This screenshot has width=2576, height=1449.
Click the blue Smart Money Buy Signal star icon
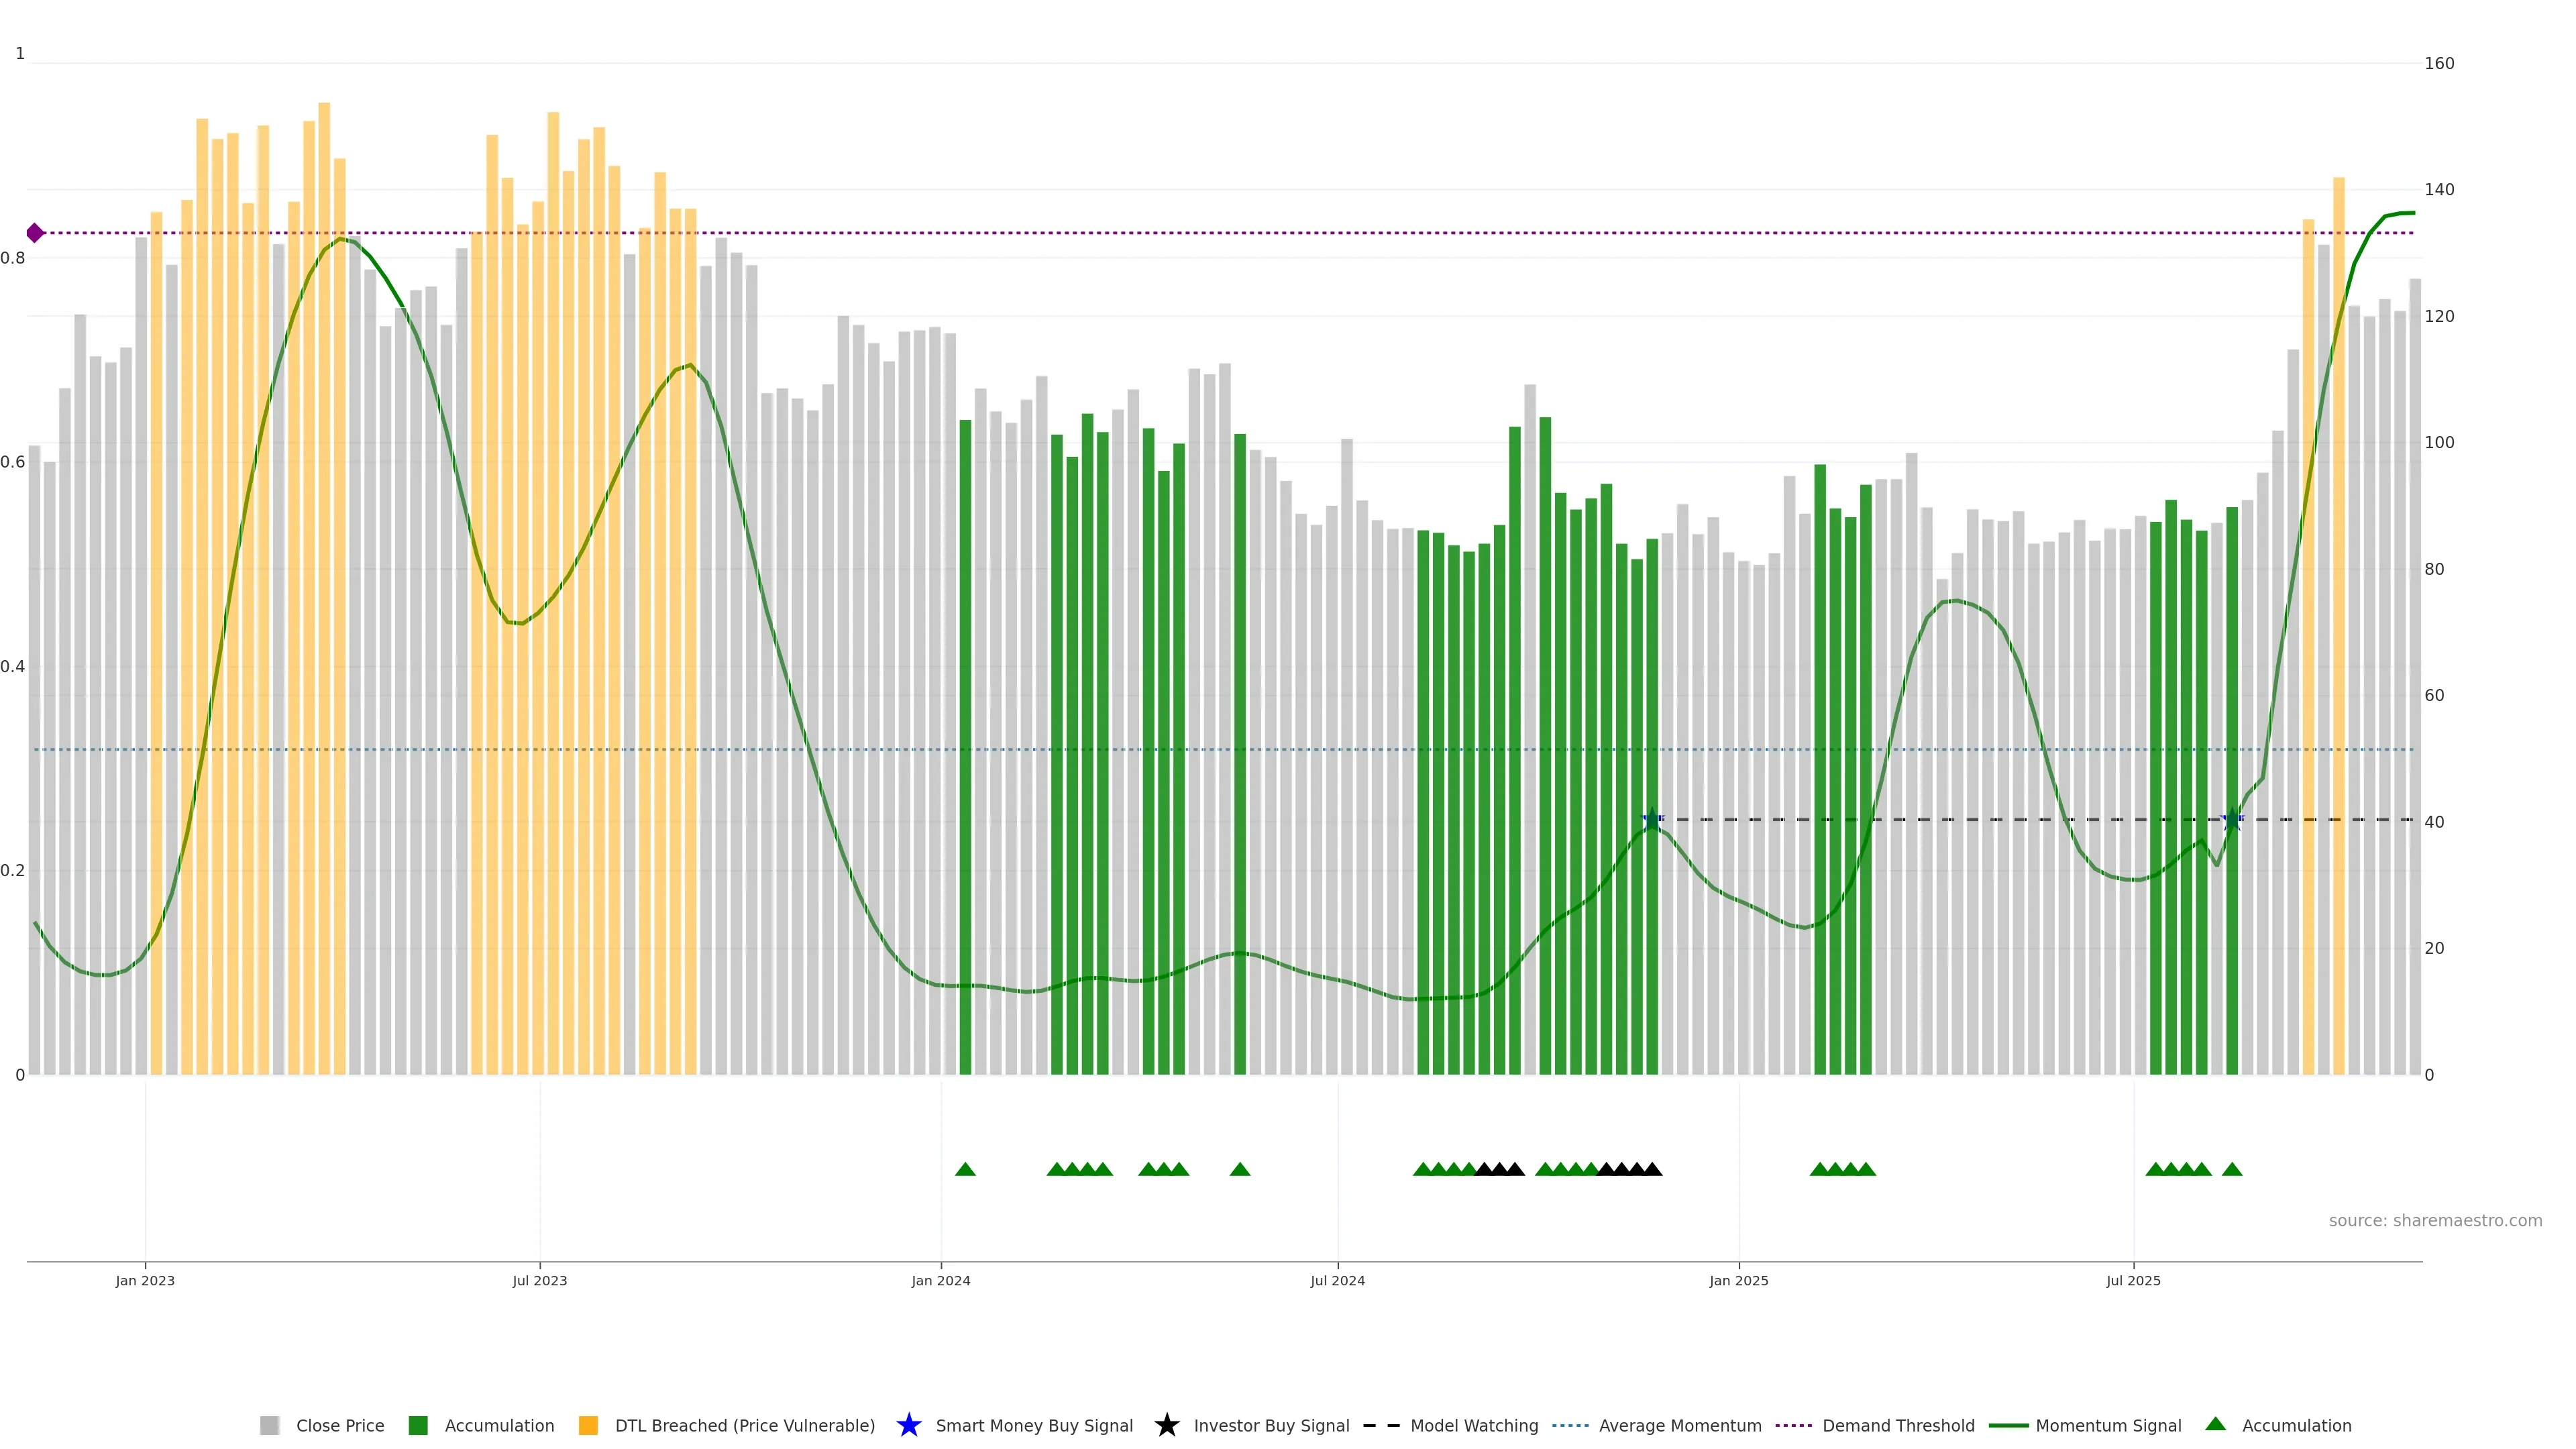pos(908,1425)
